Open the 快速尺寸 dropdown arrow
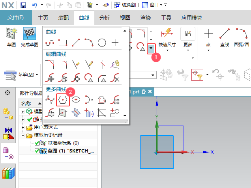The image size is (251, 188). coord(167,50)
